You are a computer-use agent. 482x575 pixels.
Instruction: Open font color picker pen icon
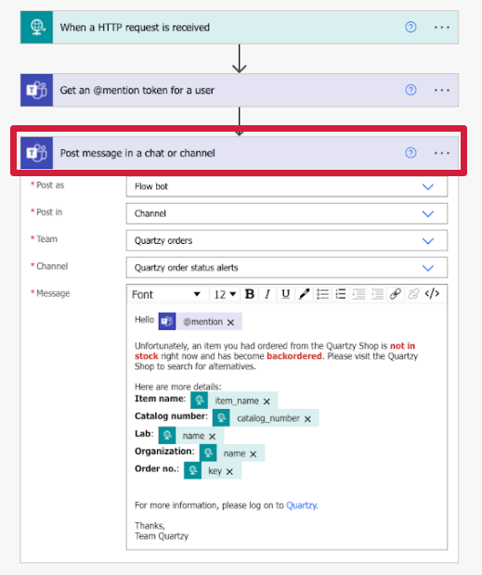(304, 294)
